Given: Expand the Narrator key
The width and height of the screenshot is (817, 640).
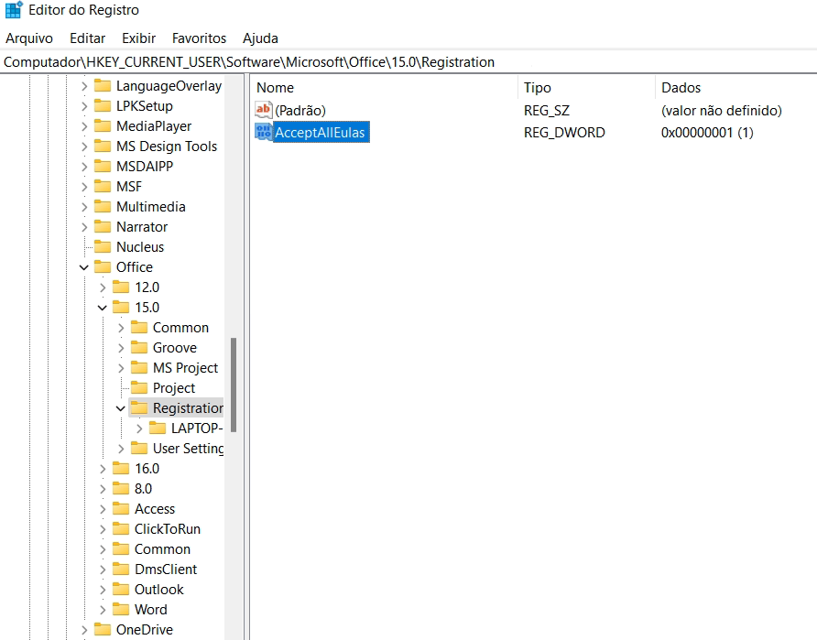Looking at the screenshot, I should (84, 227).
